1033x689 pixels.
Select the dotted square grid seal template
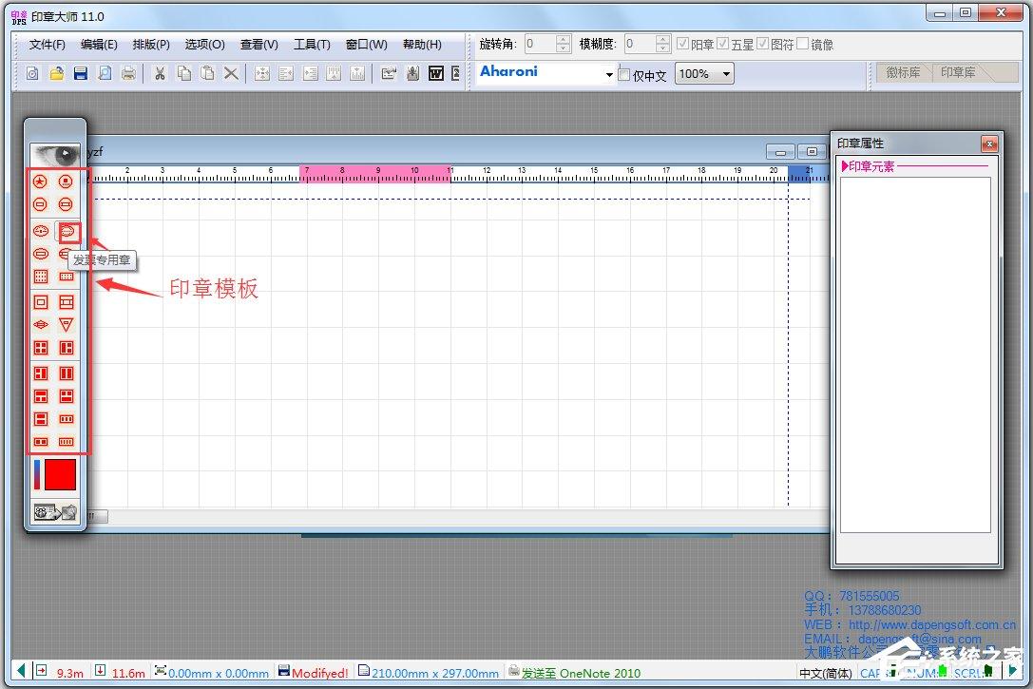click(x=41, y=277)
